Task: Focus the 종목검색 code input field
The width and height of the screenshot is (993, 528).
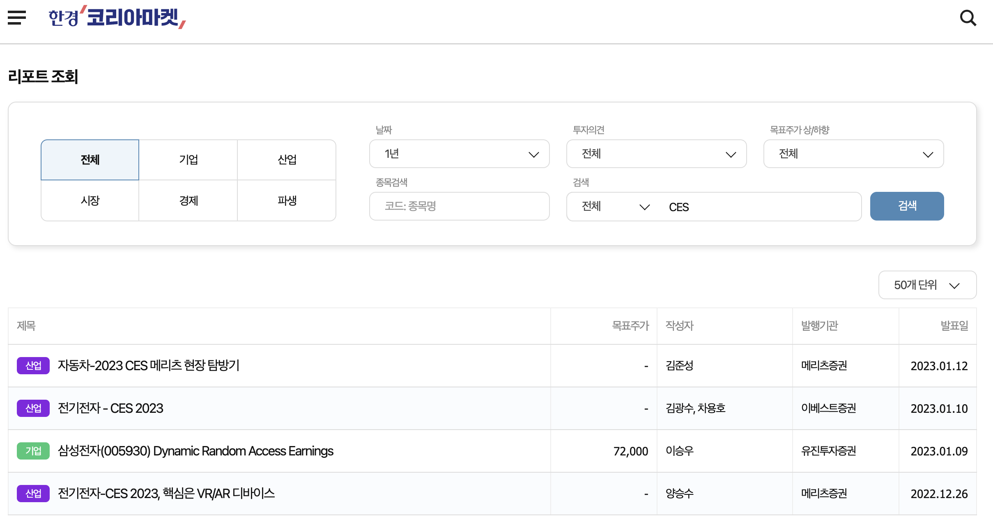Action: [x=459, y=206]
